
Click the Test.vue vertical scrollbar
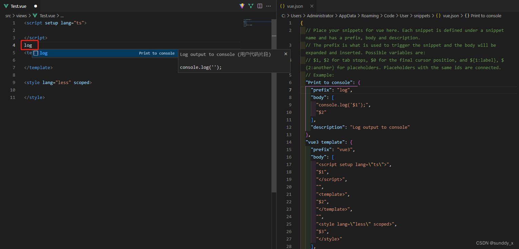click(274, 106)
